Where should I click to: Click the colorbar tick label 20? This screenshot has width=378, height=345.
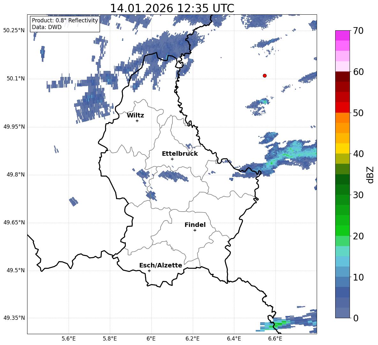tap(358, 236)
